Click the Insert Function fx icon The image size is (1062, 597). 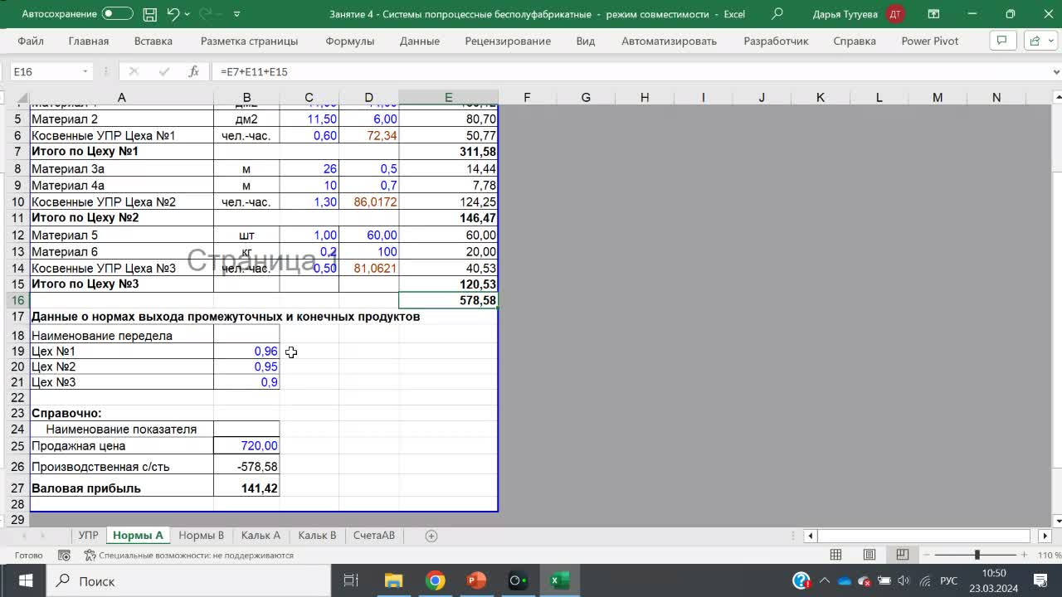[193, 72]
